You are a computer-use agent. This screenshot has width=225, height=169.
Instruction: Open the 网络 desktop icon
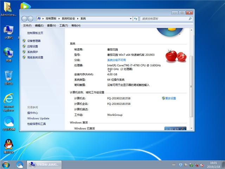click(x=8, y=55)
